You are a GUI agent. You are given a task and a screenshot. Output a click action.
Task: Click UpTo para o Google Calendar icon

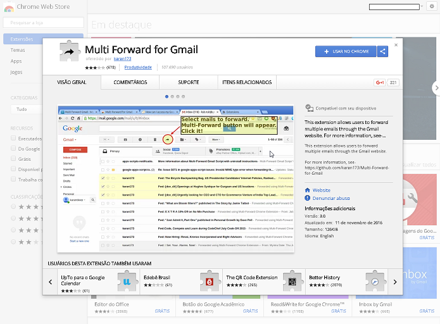click(x=127, y=282)
